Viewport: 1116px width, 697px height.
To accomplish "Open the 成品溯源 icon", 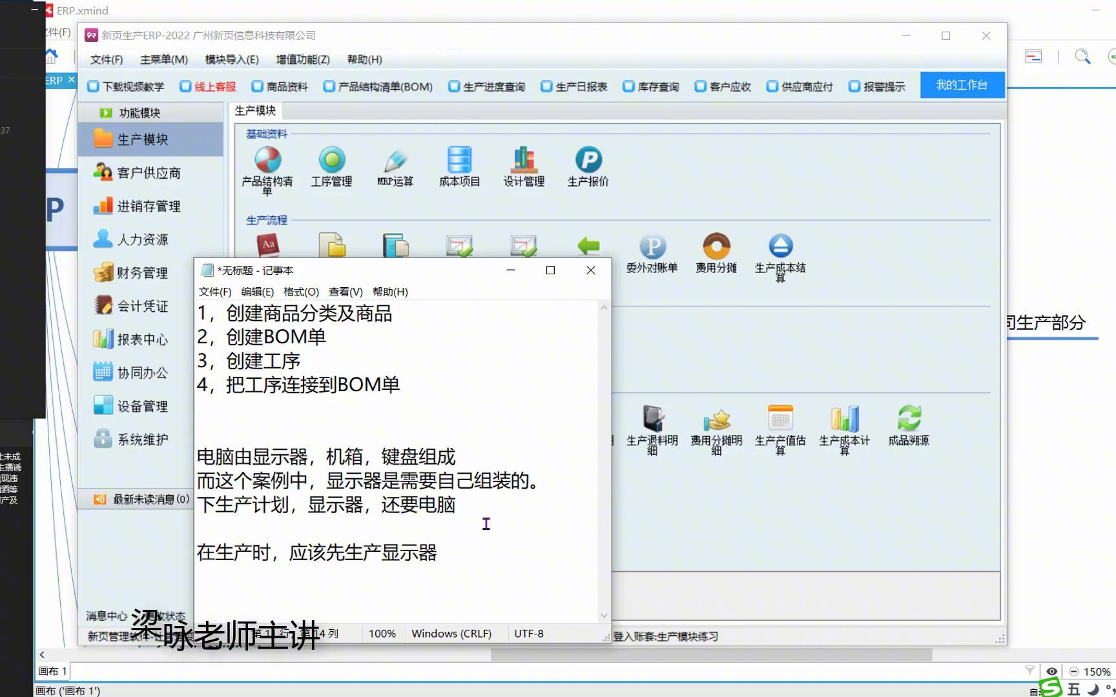I will [x=909, y=427].
